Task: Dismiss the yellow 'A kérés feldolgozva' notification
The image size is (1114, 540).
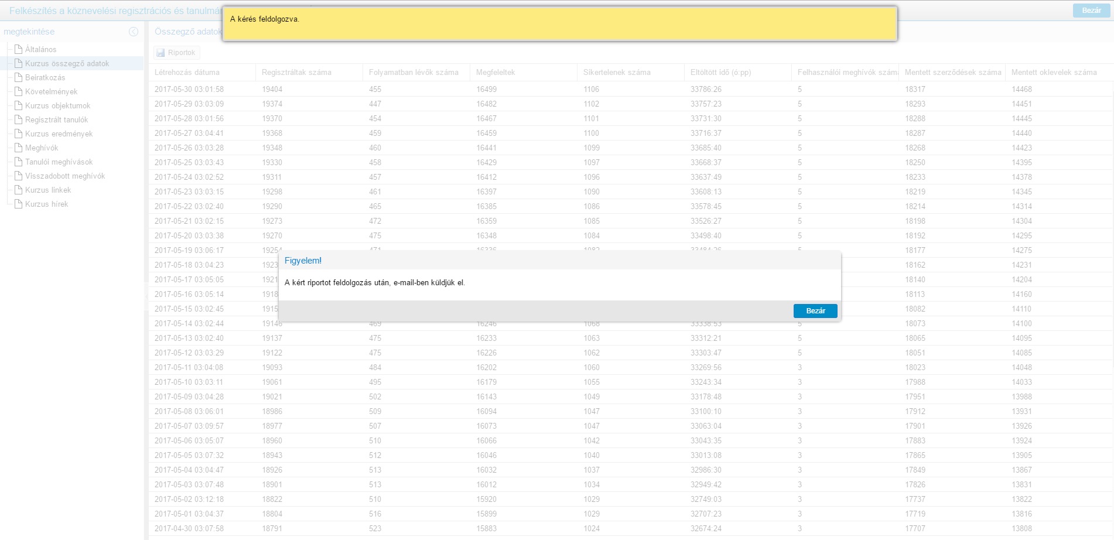Action: pyautogui.click(x=559, y=23)
